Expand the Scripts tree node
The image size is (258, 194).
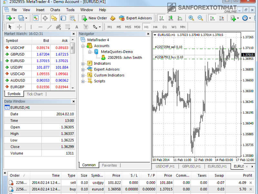83,81
